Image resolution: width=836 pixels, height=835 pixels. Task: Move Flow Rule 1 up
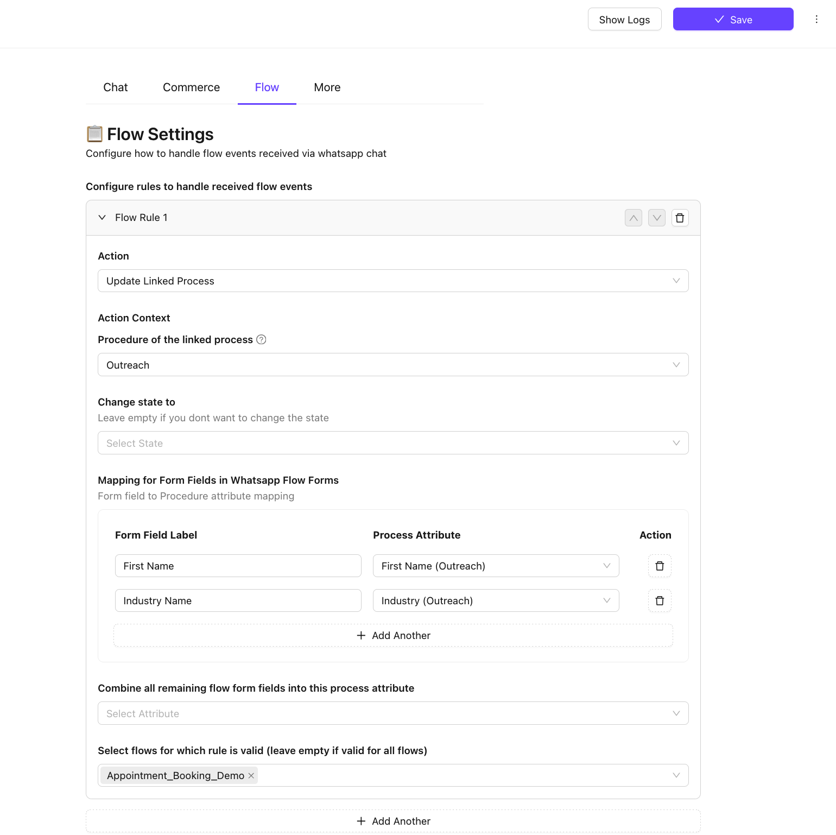(x=633, y=218)
